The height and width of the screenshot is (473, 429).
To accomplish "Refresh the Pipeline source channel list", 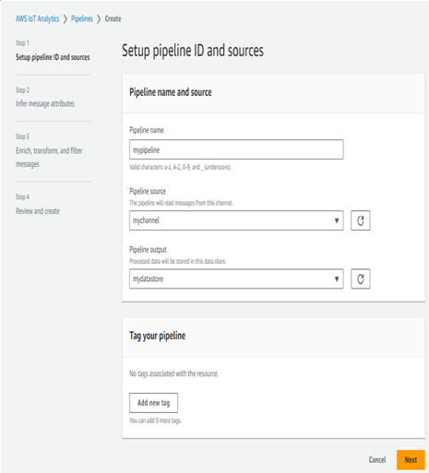I will point(361,220).
